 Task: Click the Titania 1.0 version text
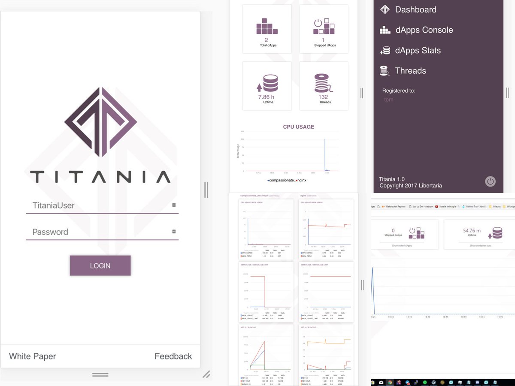(392, 179)
